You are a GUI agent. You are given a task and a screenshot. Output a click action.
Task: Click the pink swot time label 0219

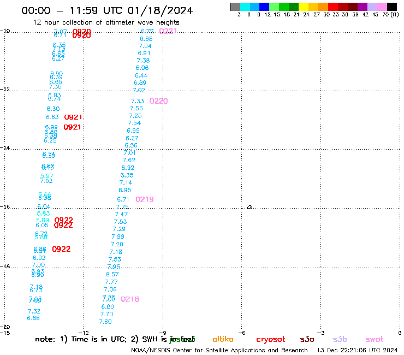(x=145, y=199)
